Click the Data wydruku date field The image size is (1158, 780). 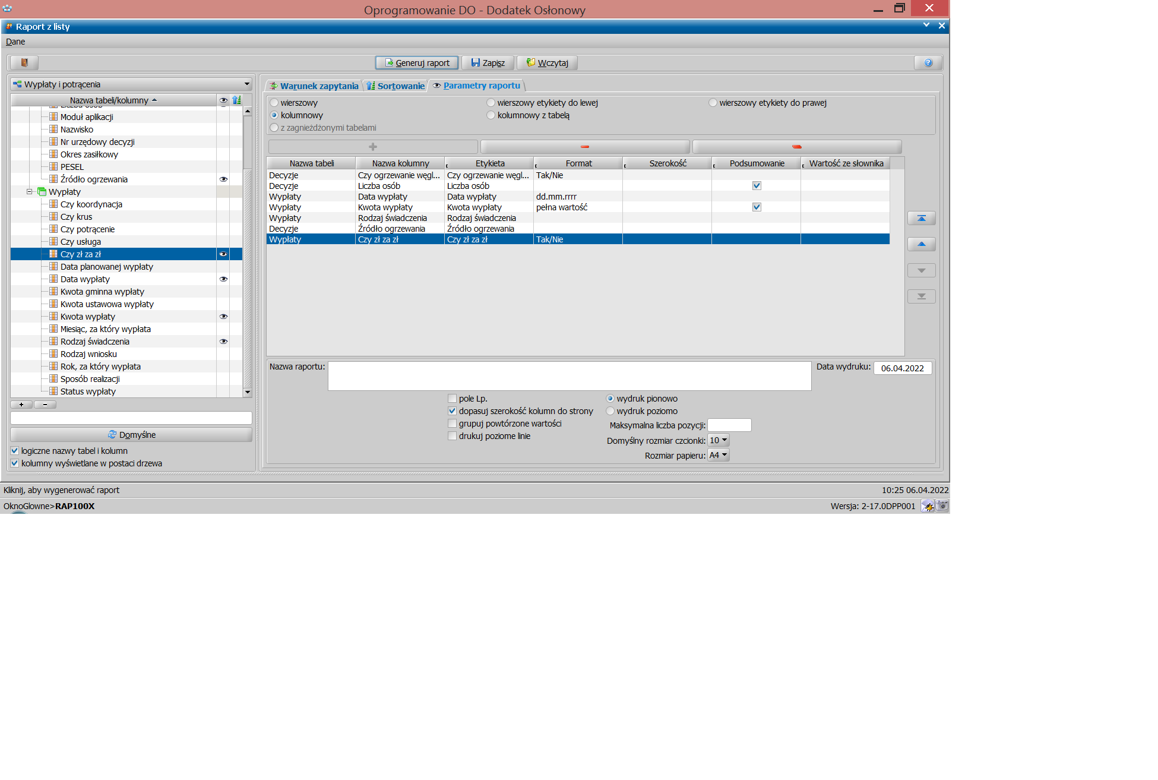(x=903, y=368)
